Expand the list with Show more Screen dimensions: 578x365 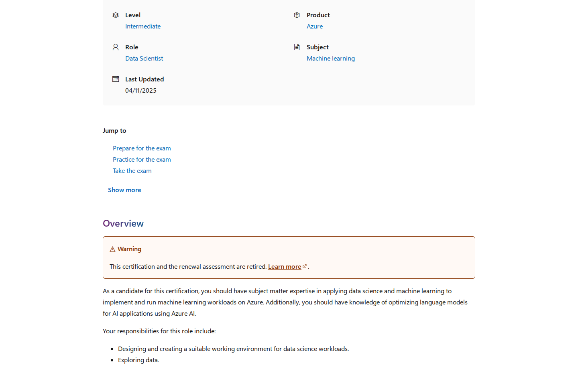tap(124, 190)
